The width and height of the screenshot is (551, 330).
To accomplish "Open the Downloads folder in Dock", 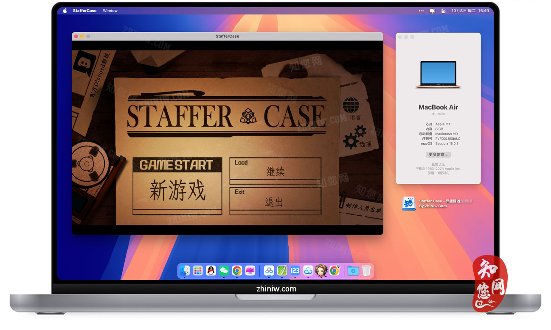I will (353, 270).
